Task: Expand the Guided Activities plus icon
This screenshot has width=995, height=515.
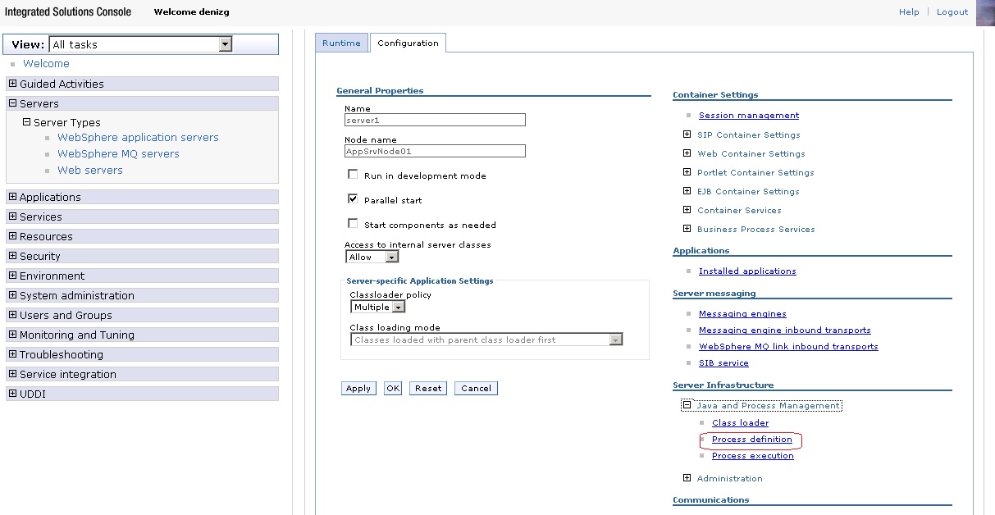Action: [x=12, y=84]
